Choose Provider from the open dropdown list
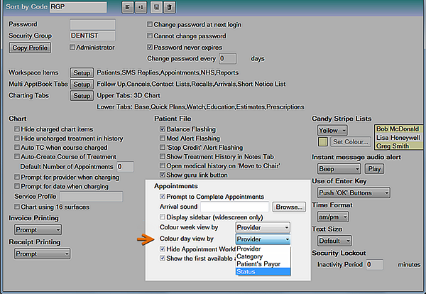This screenshot has width=426, height=294. pos(263,249)
